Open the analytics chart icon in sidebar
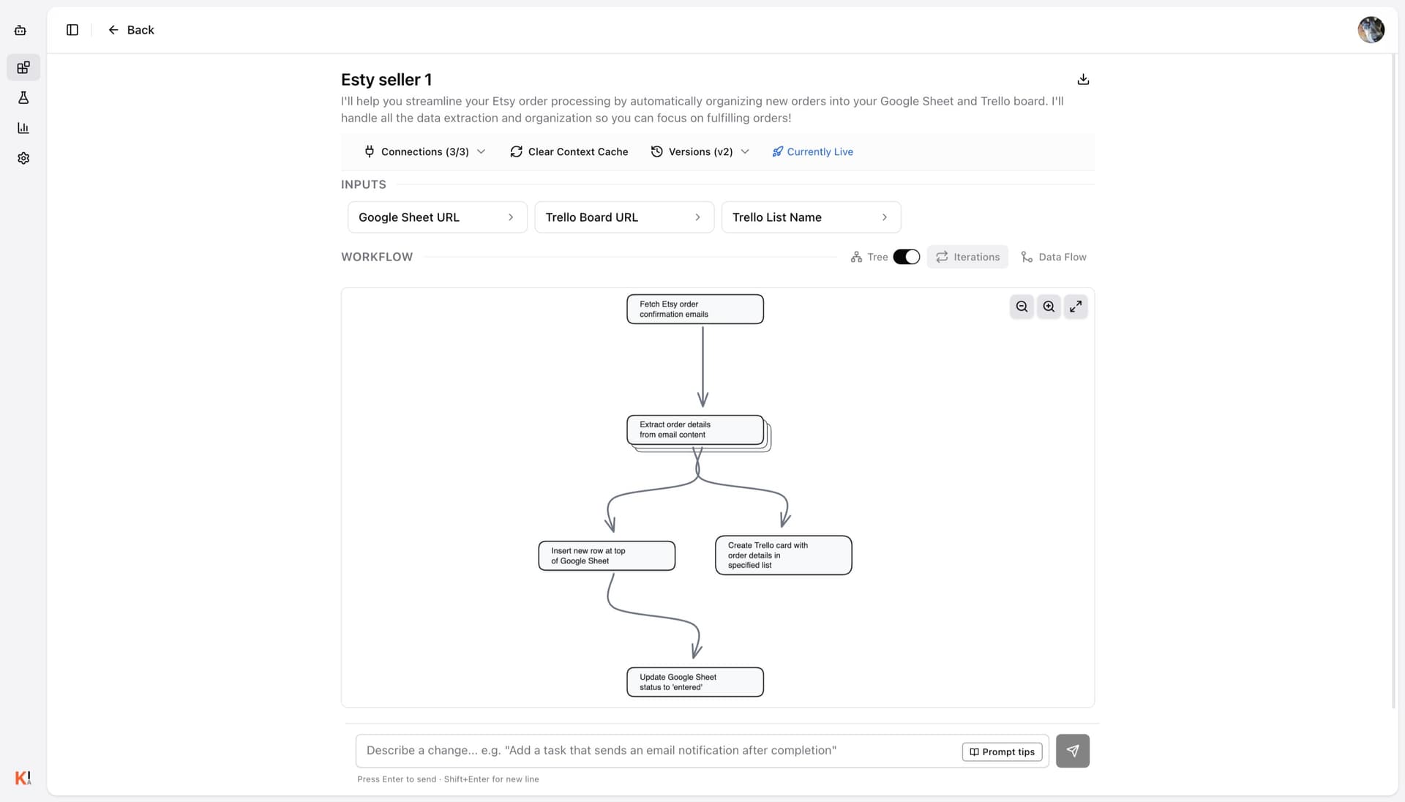The image size is (1405, 802). click(x=23, y=128)
